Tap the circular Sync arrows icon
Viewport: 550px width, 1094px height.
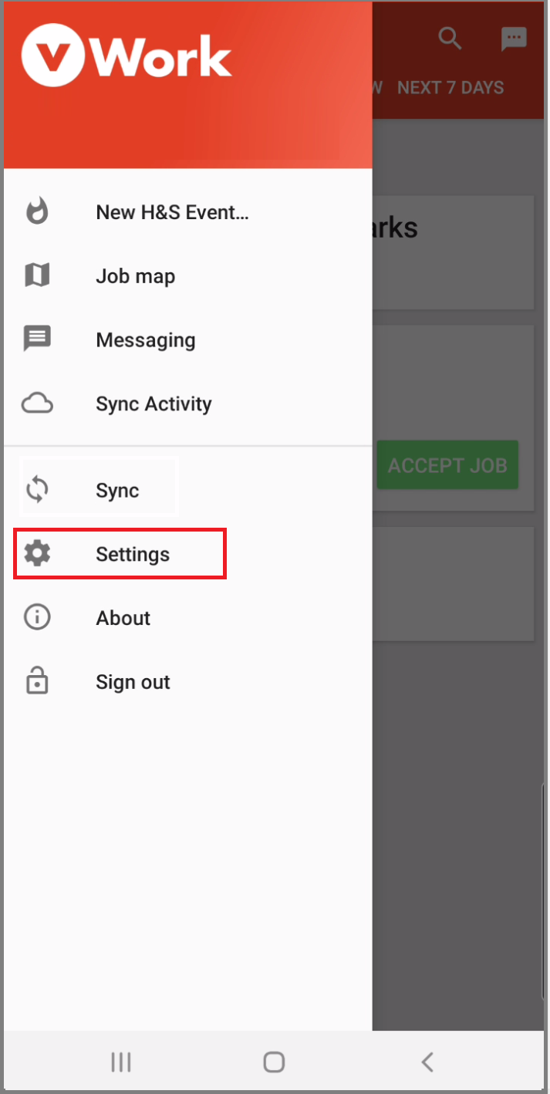tap(36, 489)
